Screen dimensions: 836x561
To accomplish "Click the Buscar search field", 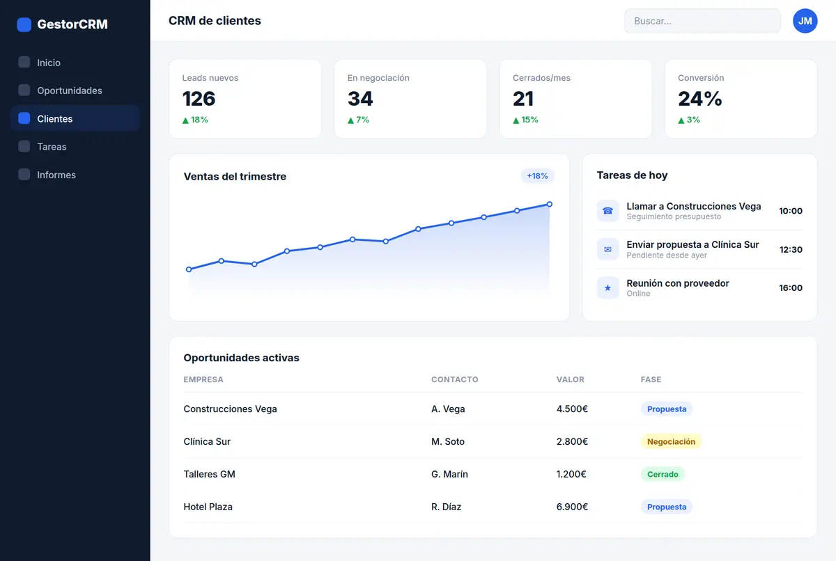I will (x=702, y=21).
